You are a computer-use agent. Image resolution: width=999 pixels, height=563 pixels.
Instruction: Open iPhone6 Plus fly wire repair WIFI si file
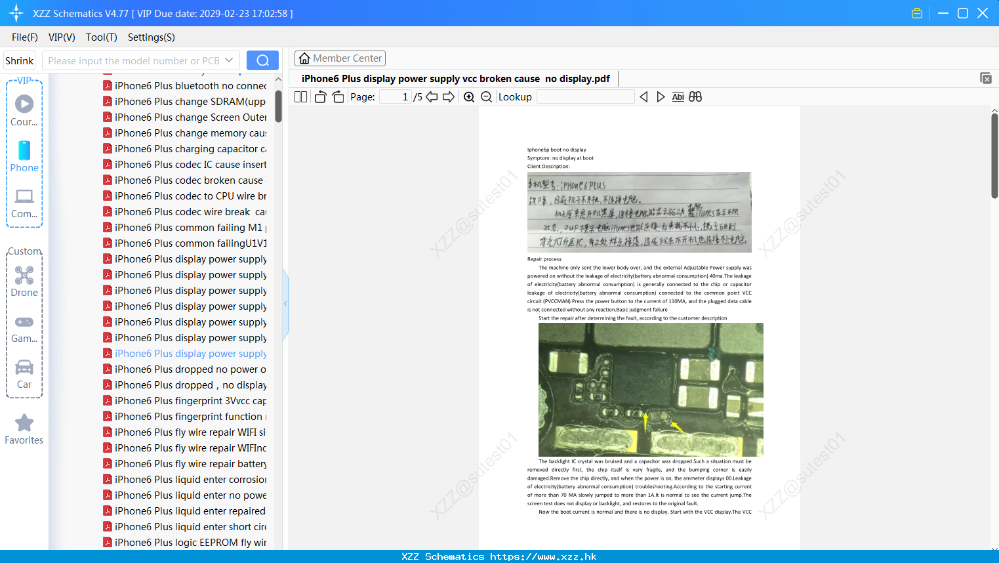coord(185,432)
